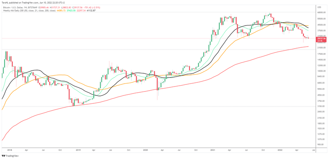Click the 2021 label on time axis
329x159 pixels.
coord(213,150)
